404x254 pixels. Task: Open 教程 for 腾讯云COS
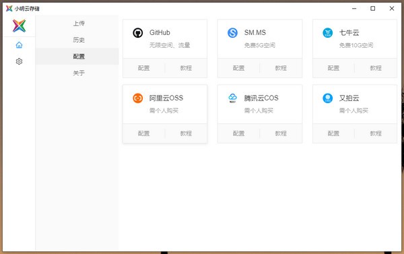[281, 133]
